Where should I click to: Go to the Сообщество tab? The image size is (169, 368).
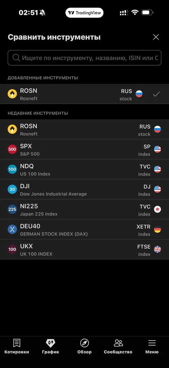[x=118, y=346]
